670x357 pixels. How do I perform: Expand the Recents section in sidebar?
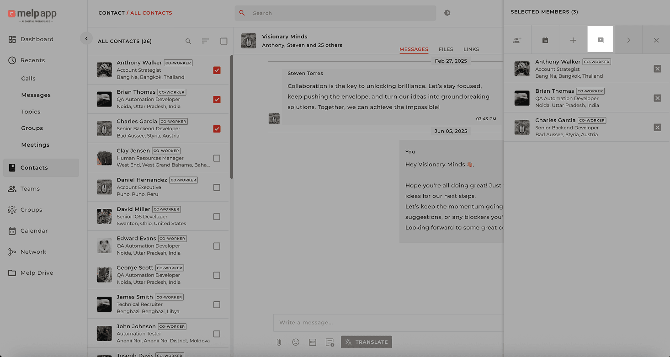point(32,60)
